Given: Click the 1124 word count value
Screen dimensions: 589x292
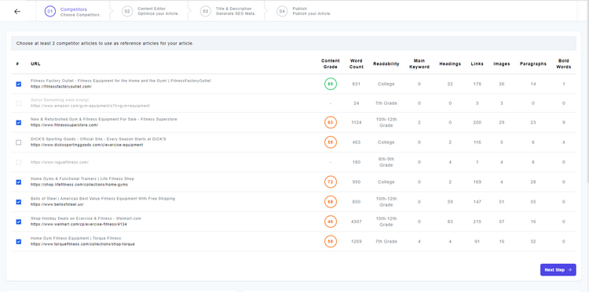Looking at the screenshot, I should click(x=356, y=122).
